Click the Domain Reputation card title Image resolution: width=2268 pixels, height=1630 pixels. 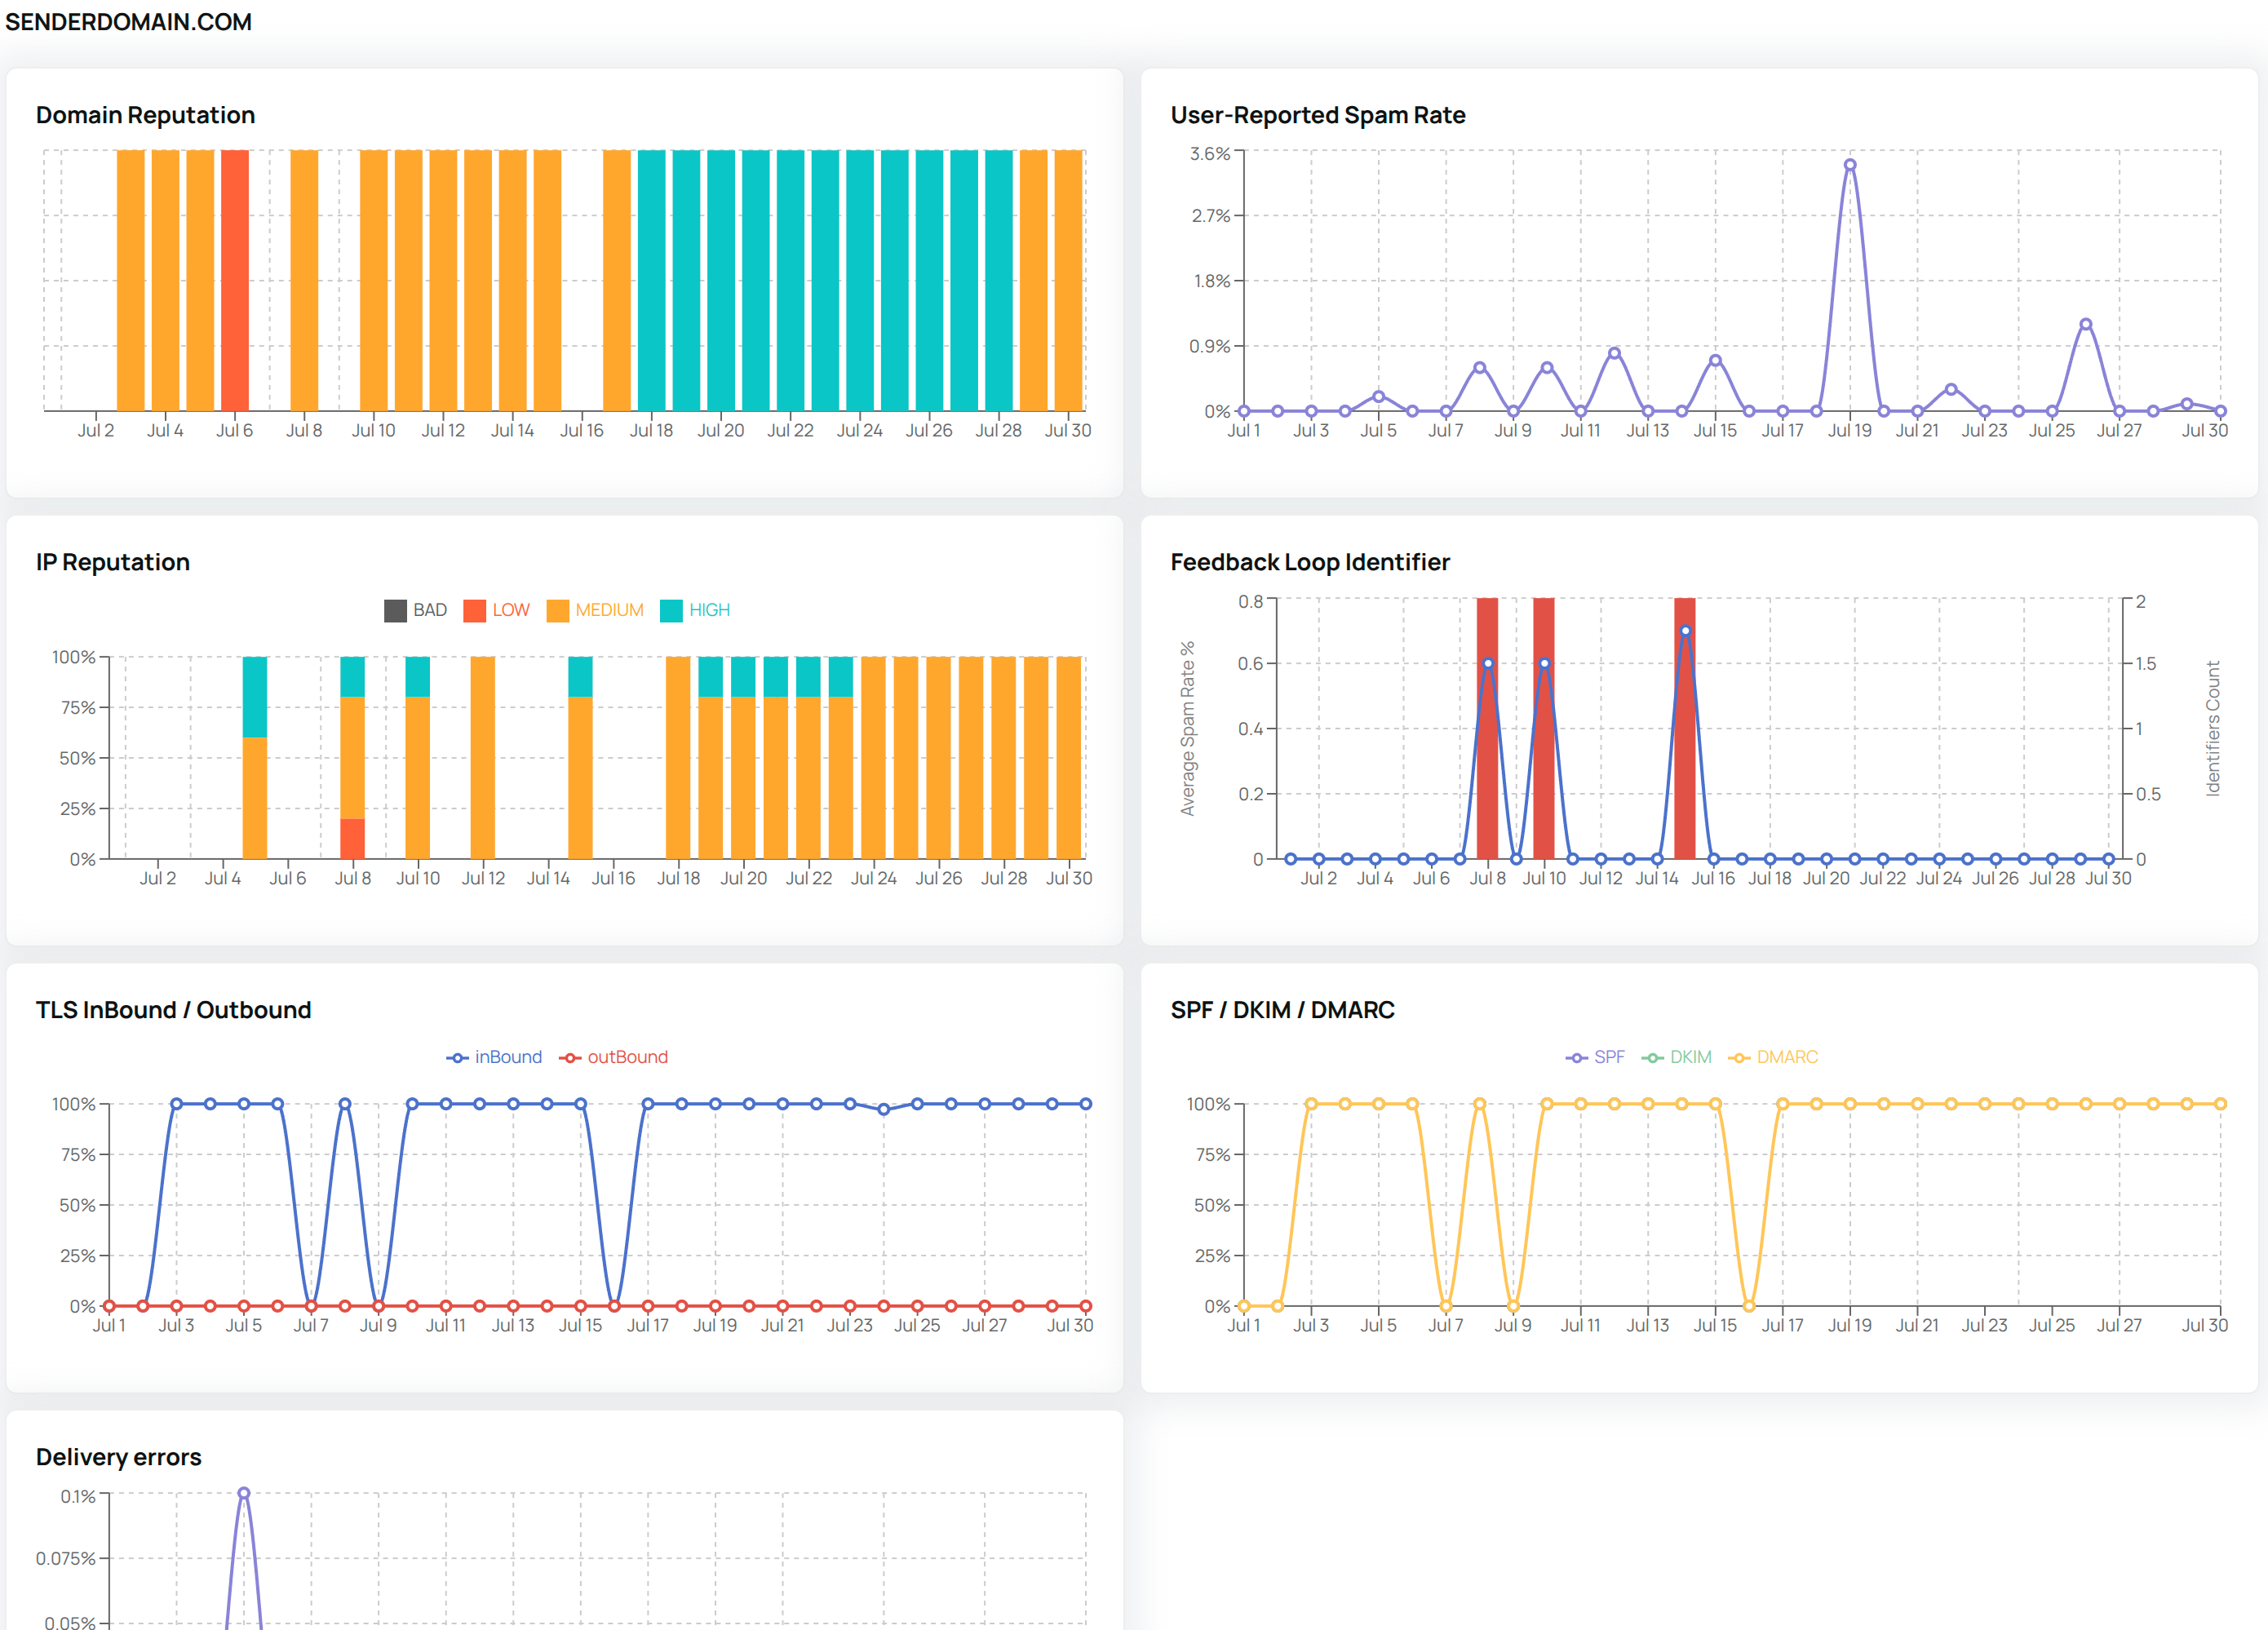tap(146, 115)
